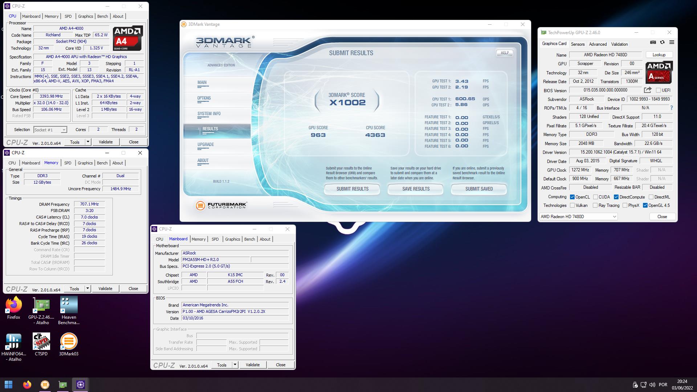Open the GPU-Z desktop shortcut icon

41,311
